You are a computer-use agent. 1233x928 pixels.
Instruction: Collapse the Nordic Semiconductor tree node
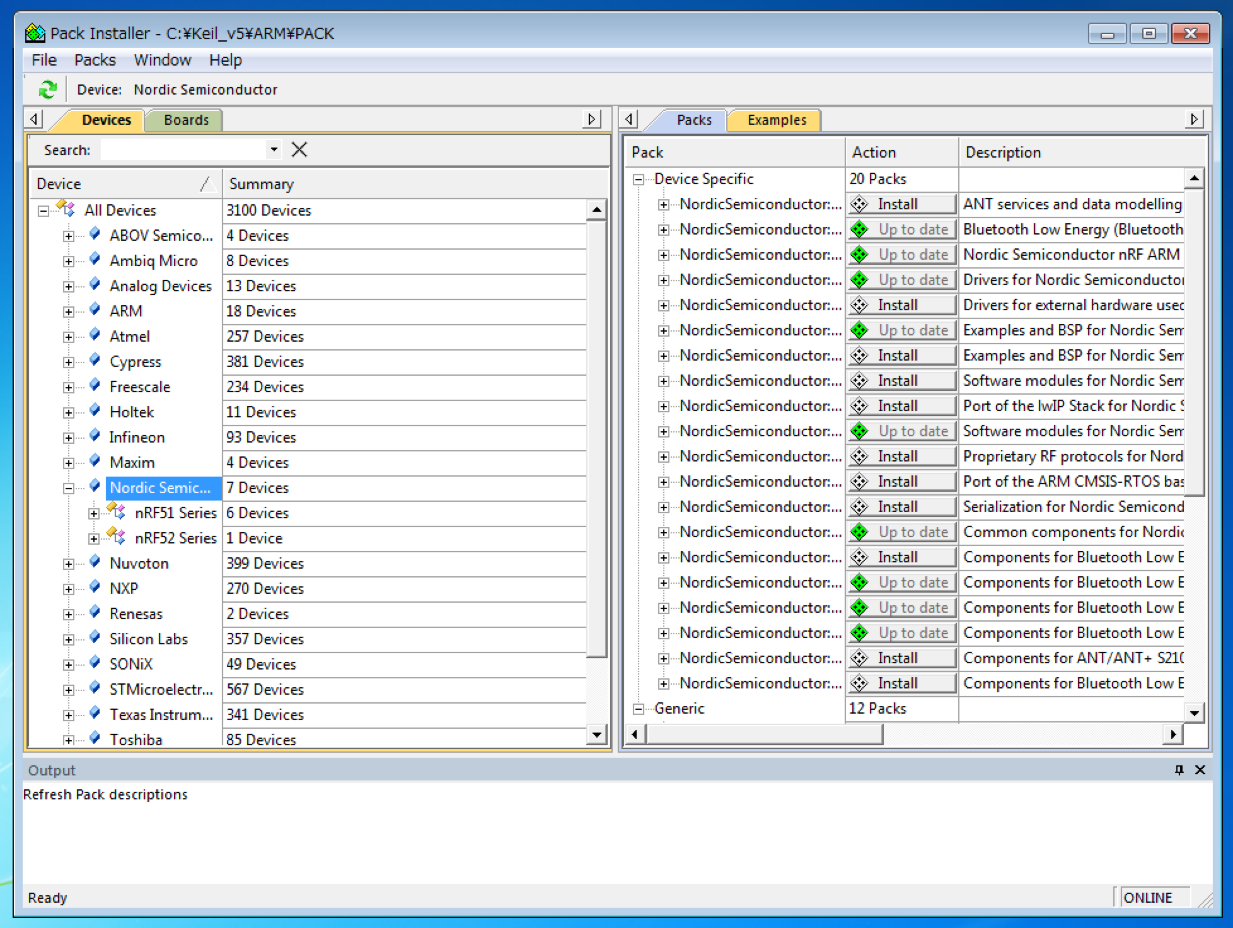68,488
